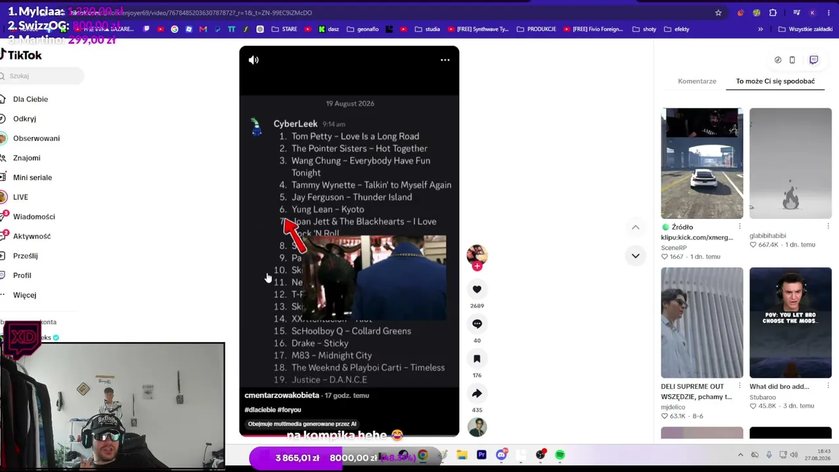
Task: Go to the previous video with the up chevron
Action: 635,227
